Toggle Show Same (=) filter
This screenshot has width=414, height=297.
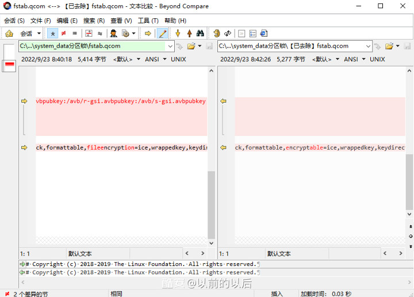tap(75, 33)
